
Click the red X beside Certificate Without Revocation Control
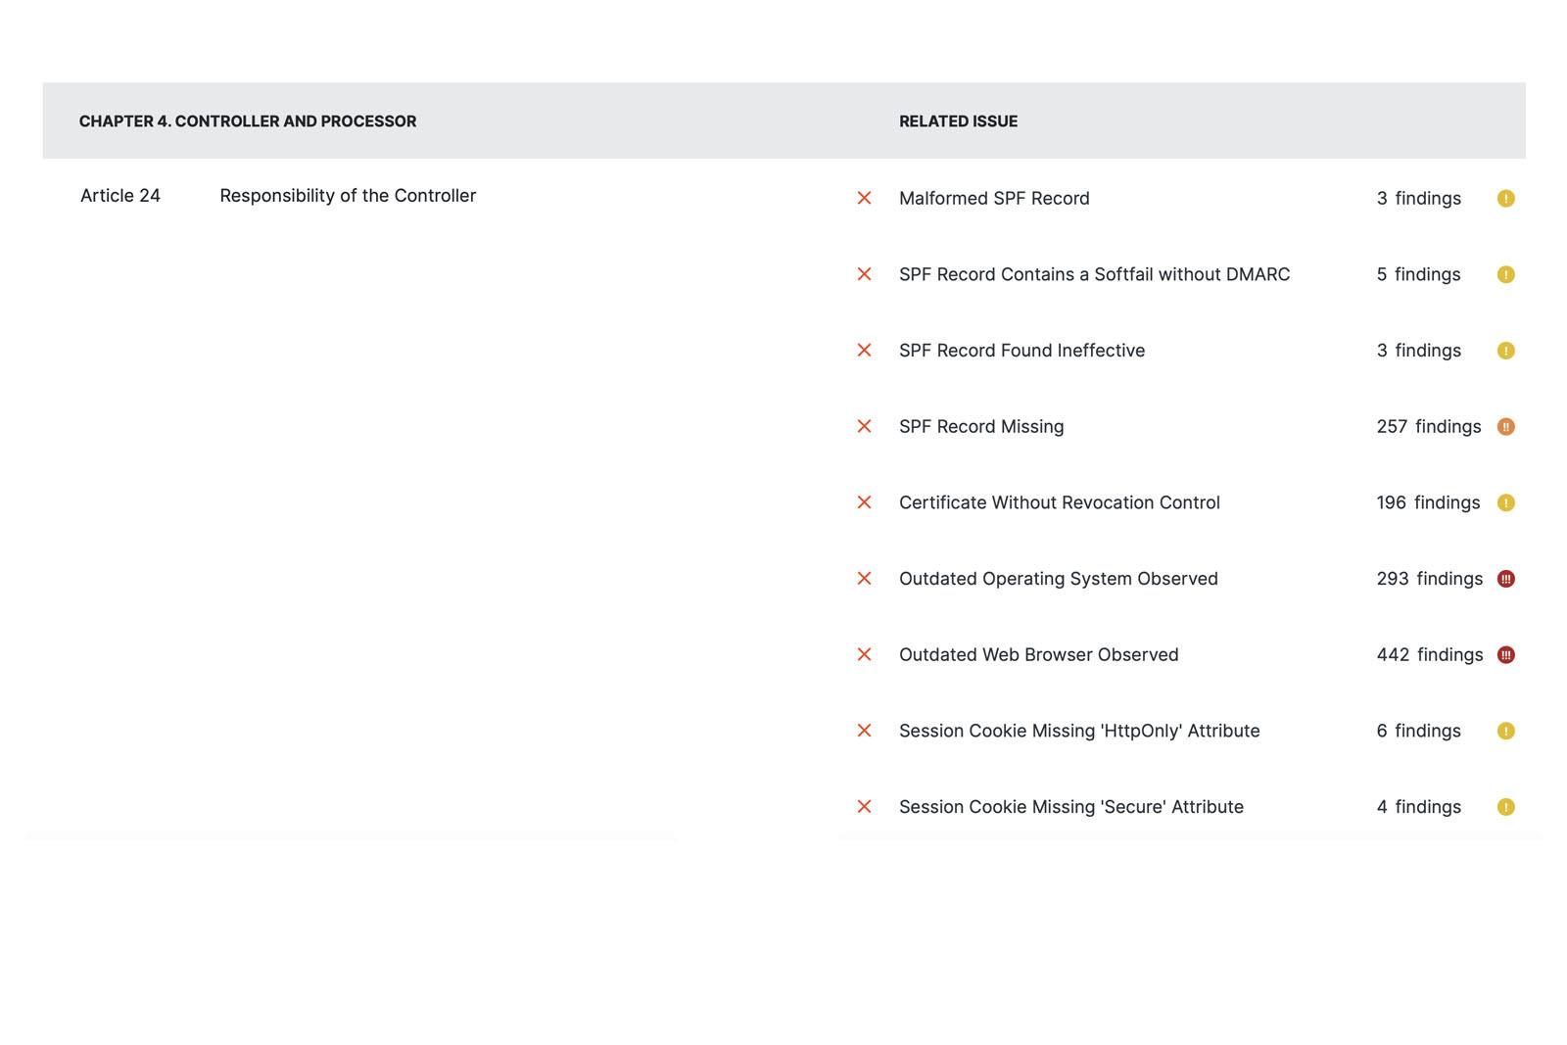[864, 502]
